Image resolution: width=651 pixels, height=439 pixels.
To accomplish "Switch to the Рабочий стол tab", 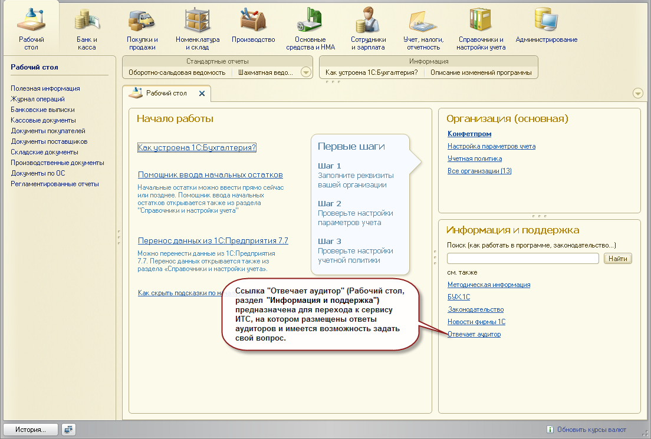I will point(166,93).
